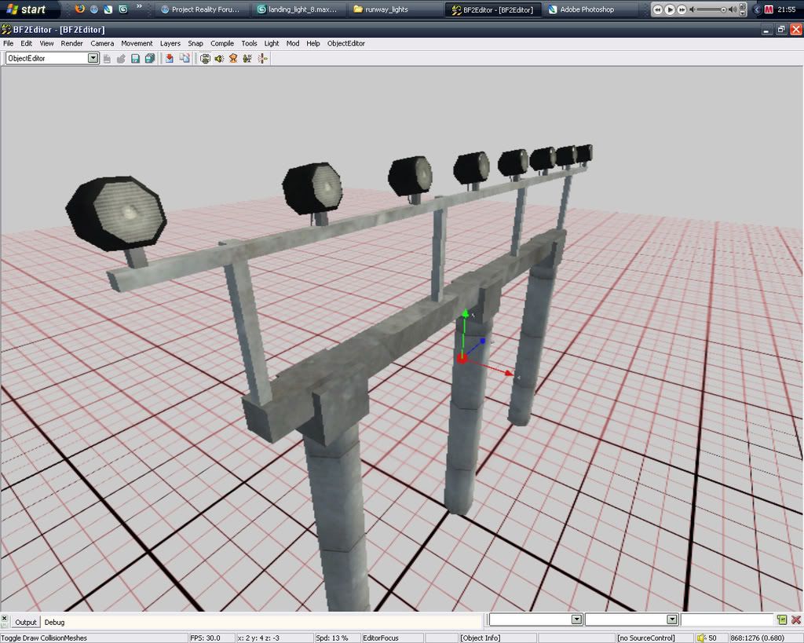Click the Save icon in the toolbar
The height and width of the screenshot is (643, 804).
tap(135, 59)
